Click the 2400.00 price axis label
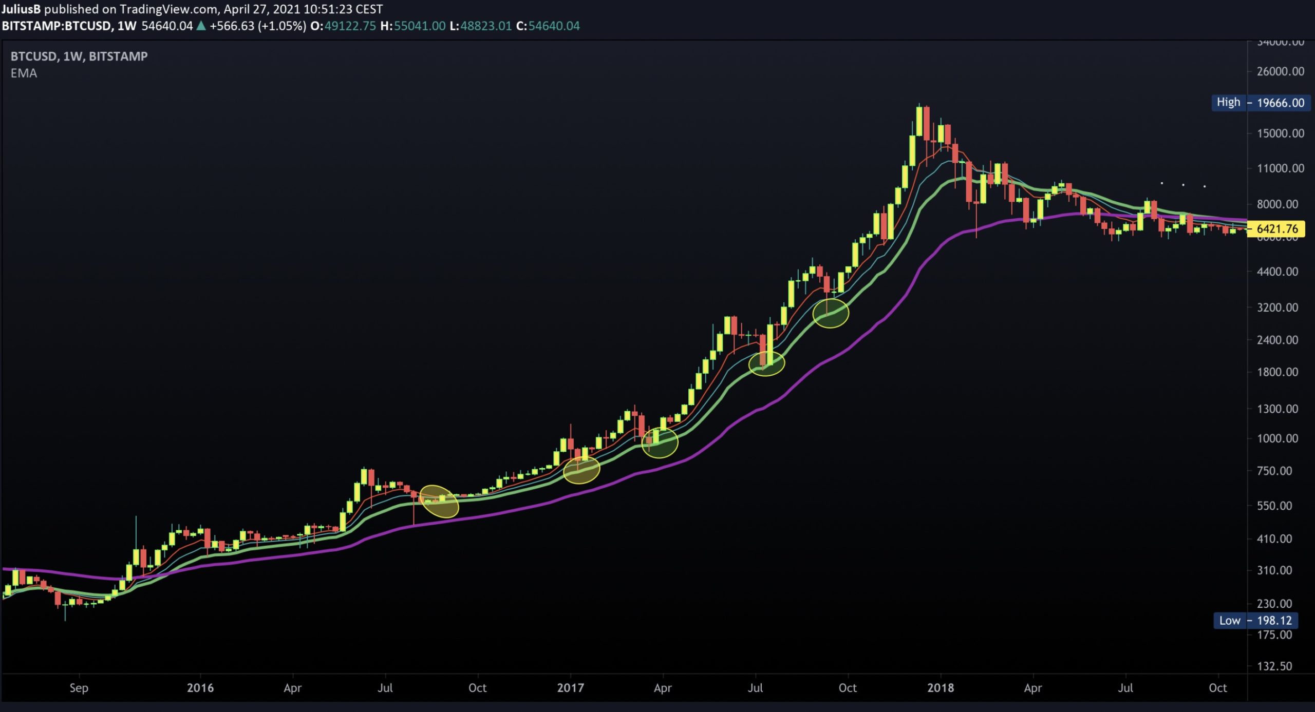This screenshot has height=712, width=1315. (1277, 340)
